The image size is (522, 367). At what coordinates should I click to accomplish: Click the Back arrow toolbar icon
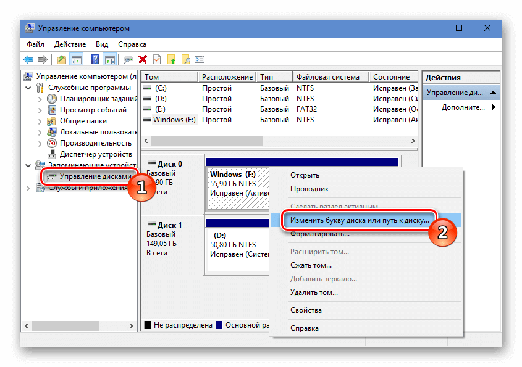[28, 60]
